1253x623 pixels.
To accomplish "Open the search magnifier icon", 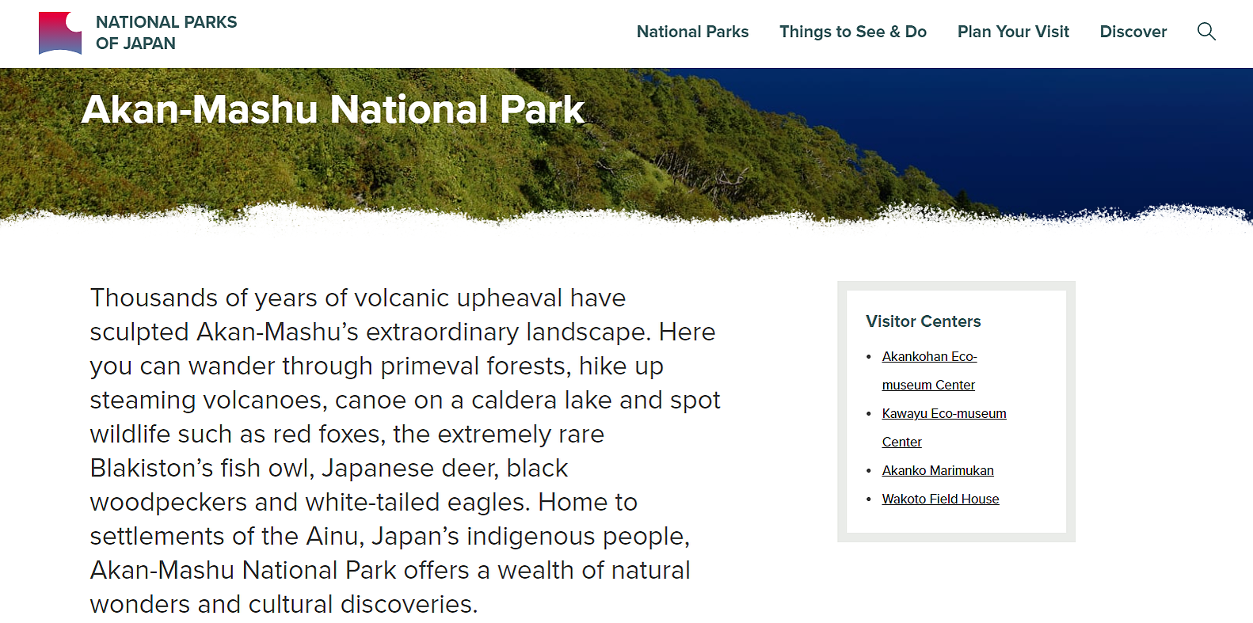I will [1206, 32].
